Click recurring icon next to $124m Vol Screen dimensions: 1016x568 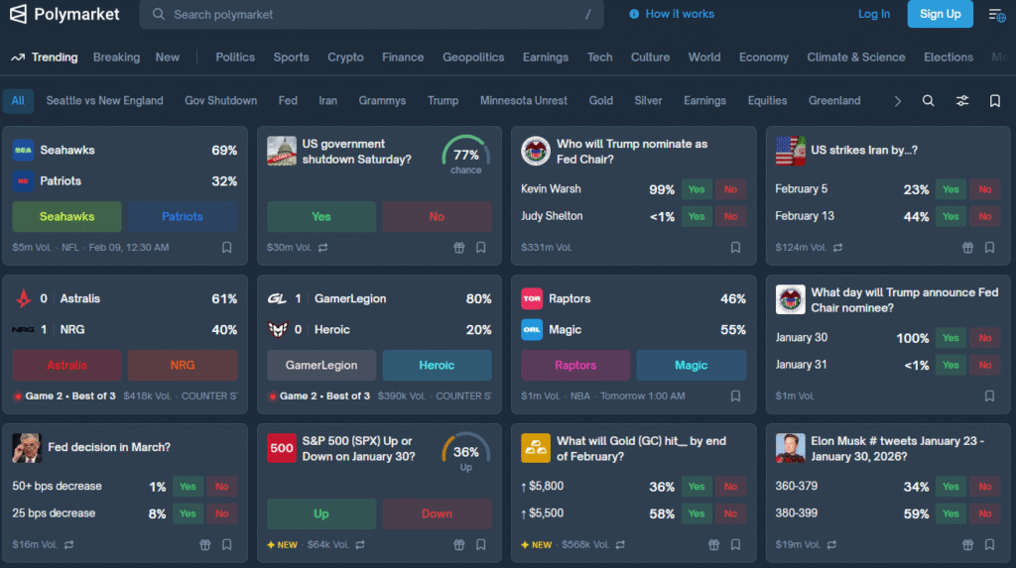click(837, 248)
